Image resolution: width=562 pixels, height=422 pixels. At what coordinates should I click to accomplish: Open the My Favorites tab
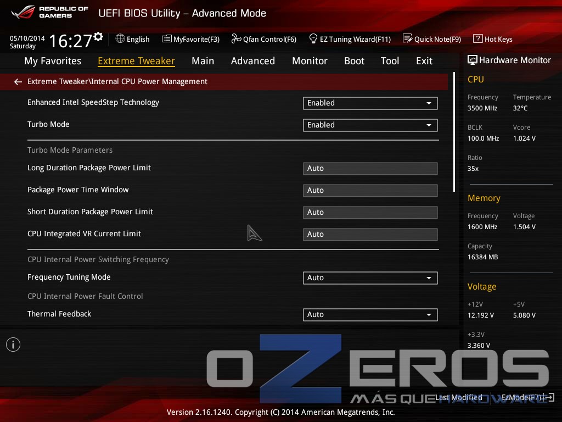(x=53, y=61)
